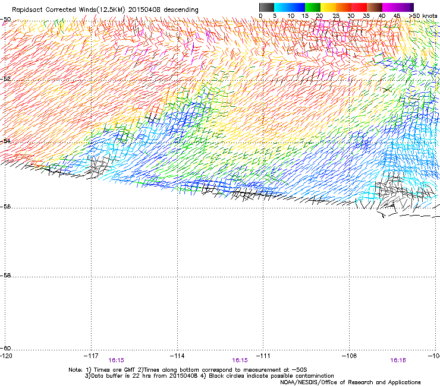440x386 pixels.
Task: Click the cyan 5-10 knots legend swatch
Action: [282, 7]
